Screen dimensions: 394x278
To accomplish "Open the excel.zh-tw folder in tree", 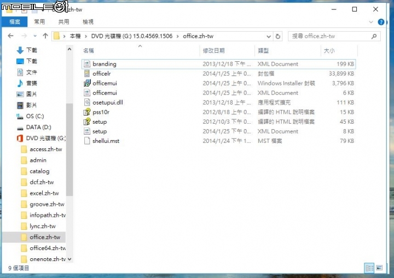I will [x=40, y=193].
